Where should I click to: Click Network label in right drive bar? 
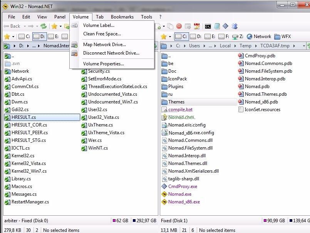tap(262, 37)
